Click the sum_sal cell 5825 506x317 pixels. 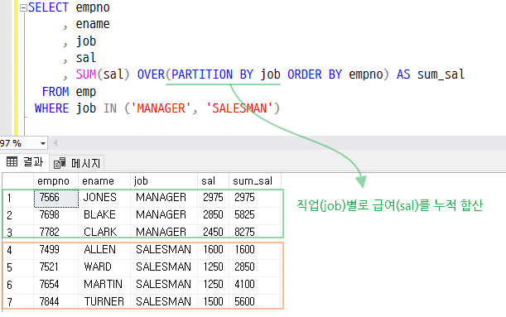[x=255, y=215]
